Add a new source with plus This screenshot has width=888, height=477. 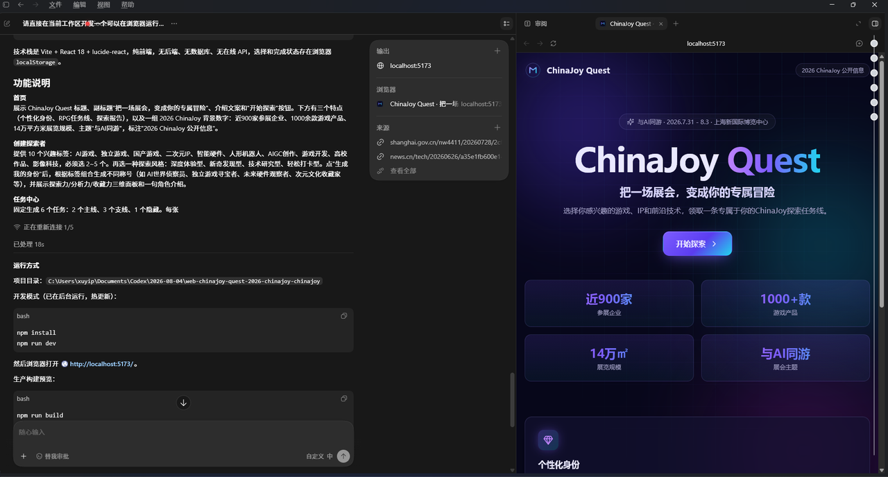[497, 128]
